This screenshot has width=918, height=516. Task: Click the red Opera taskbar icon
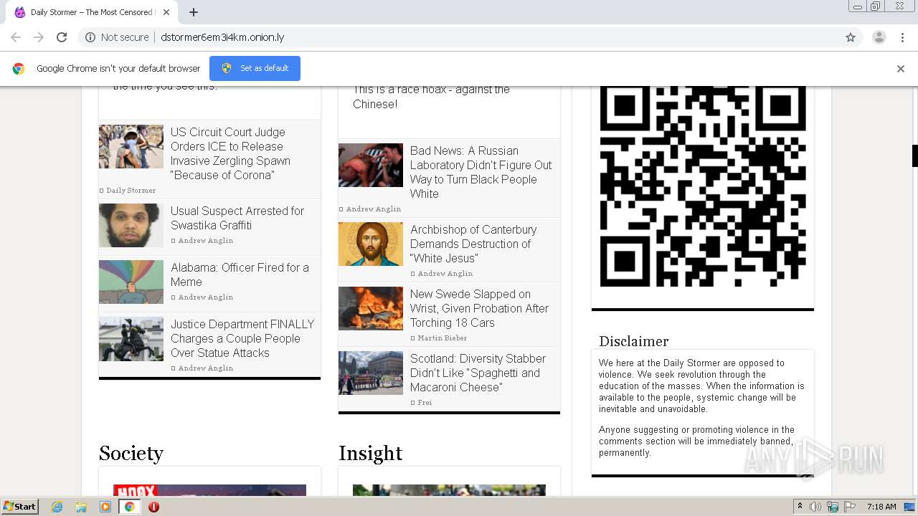[x=153, y=507]
